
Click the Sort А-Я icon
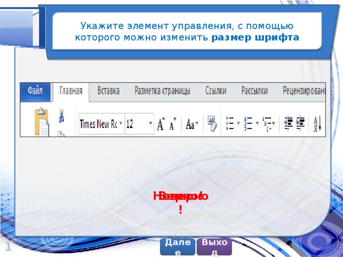317,124
